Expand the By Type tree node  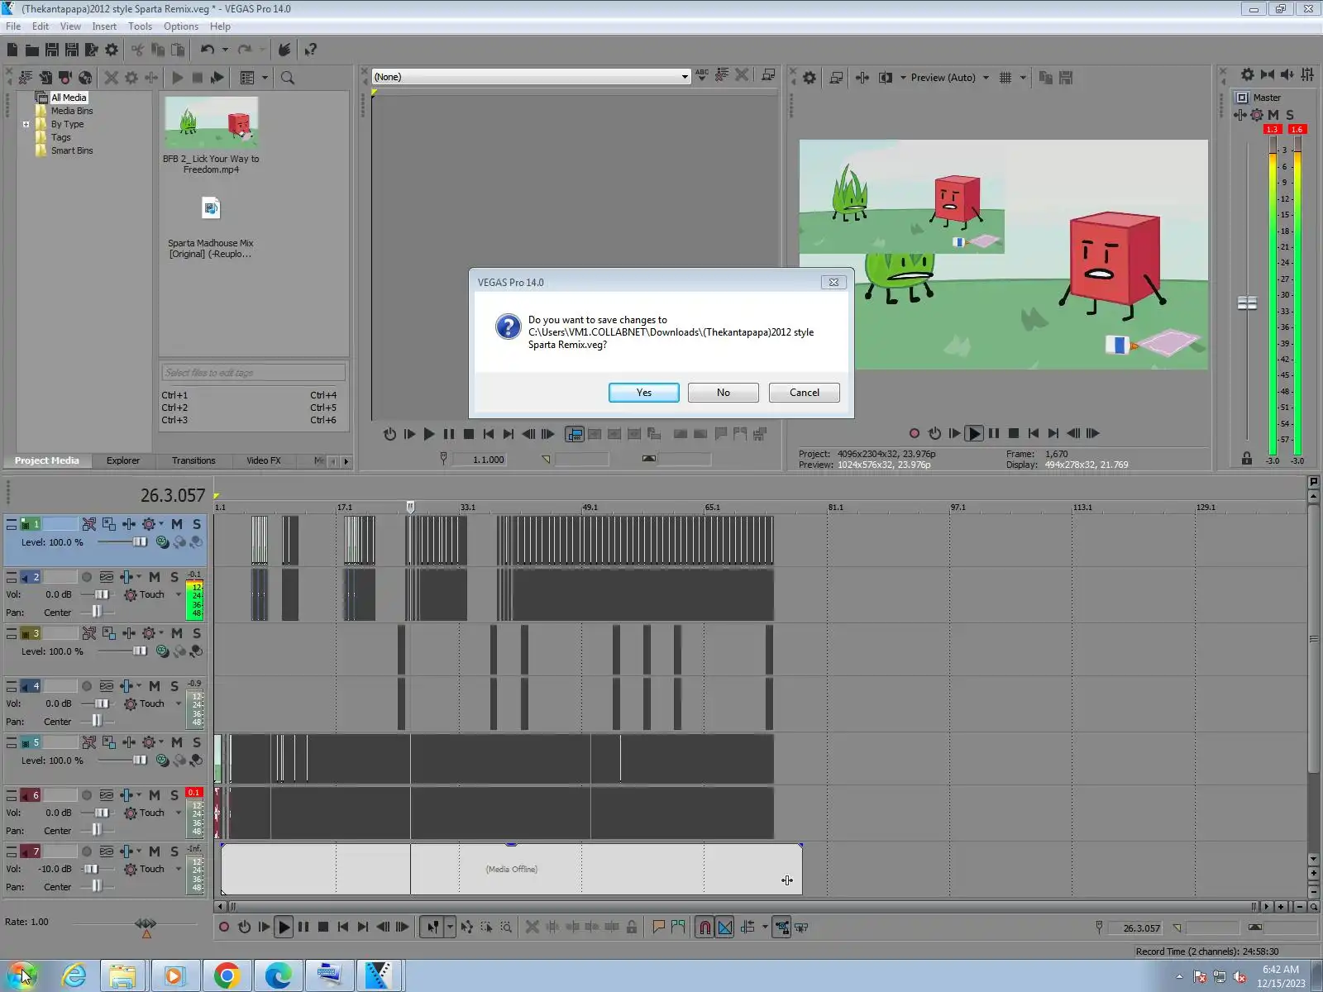[26, 125]
